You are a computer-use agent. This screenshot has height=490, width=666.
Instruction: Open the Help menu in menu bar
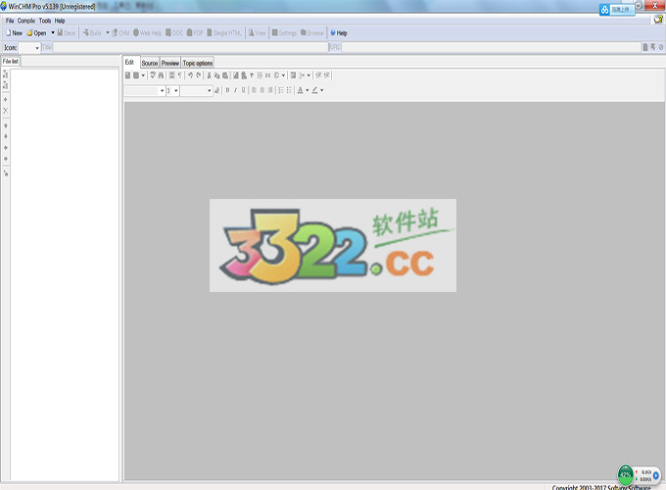60,21
